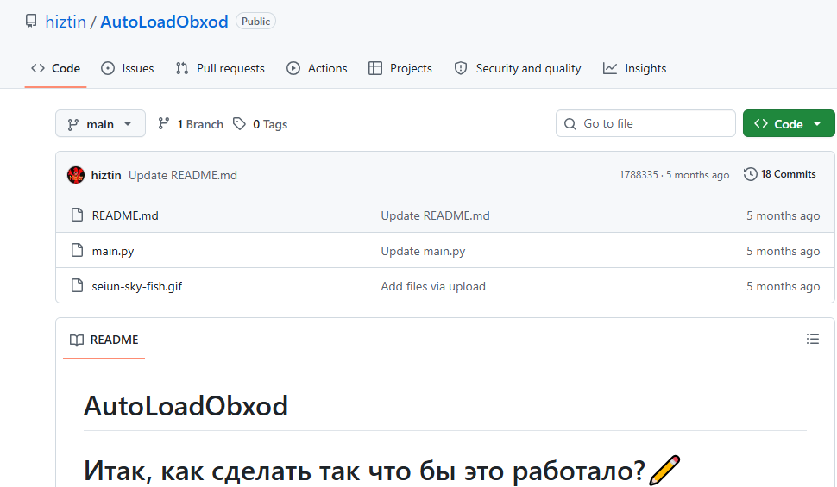This screenshot has height=487, width=837.
Task: Open the Projects tab
Action: pos(400,68)
